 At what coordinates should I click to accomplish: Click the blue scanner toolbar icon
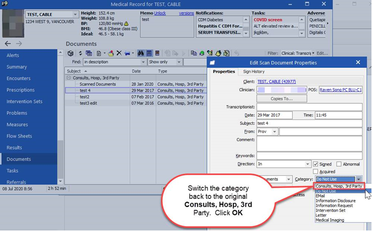[x=127, y=53]
